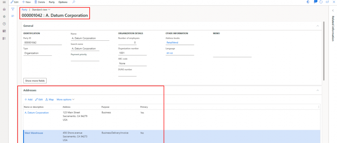
Task: Delete the current party record
Action: pyautogui.click(x=40, y=2)
